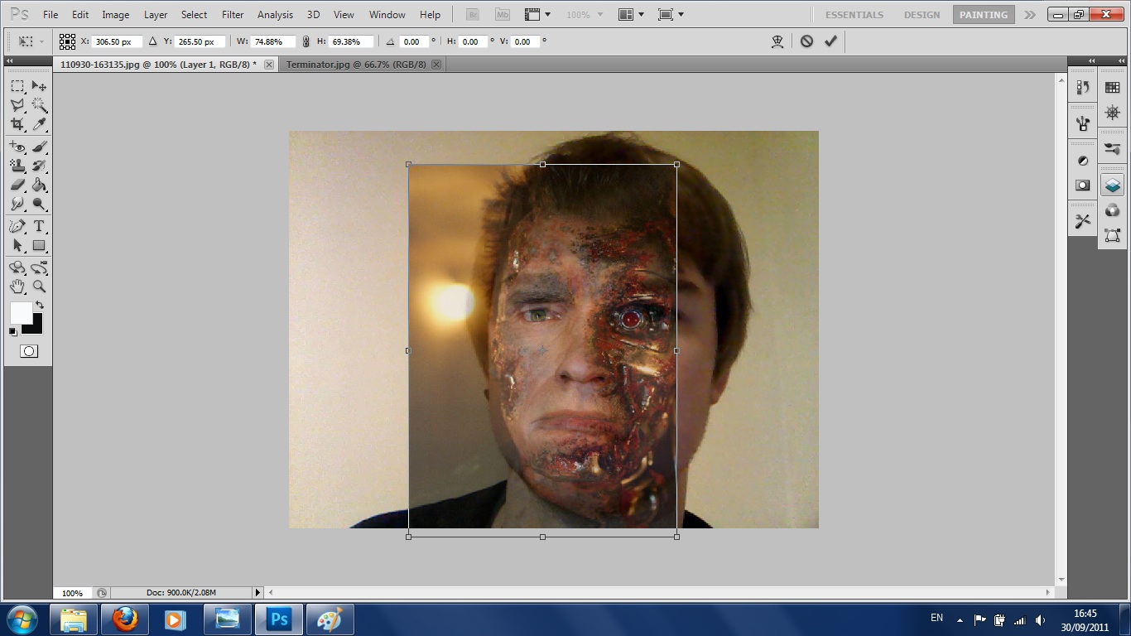Open the Tool Presets panel icon

pyautogui.click(x=1082, y=221)
